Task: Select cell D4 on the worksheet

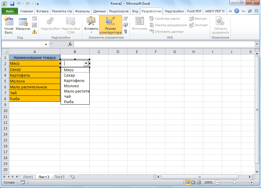Action: pyautogui.click(x=118, y=75)
